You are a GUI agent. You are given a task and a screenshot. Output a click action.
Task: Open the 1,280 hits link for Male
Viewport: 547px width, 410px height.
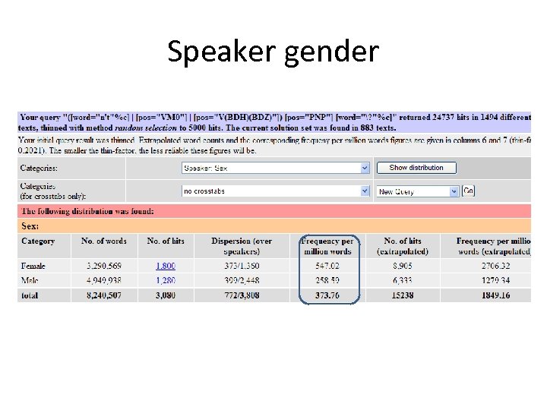tap(166, 280)
